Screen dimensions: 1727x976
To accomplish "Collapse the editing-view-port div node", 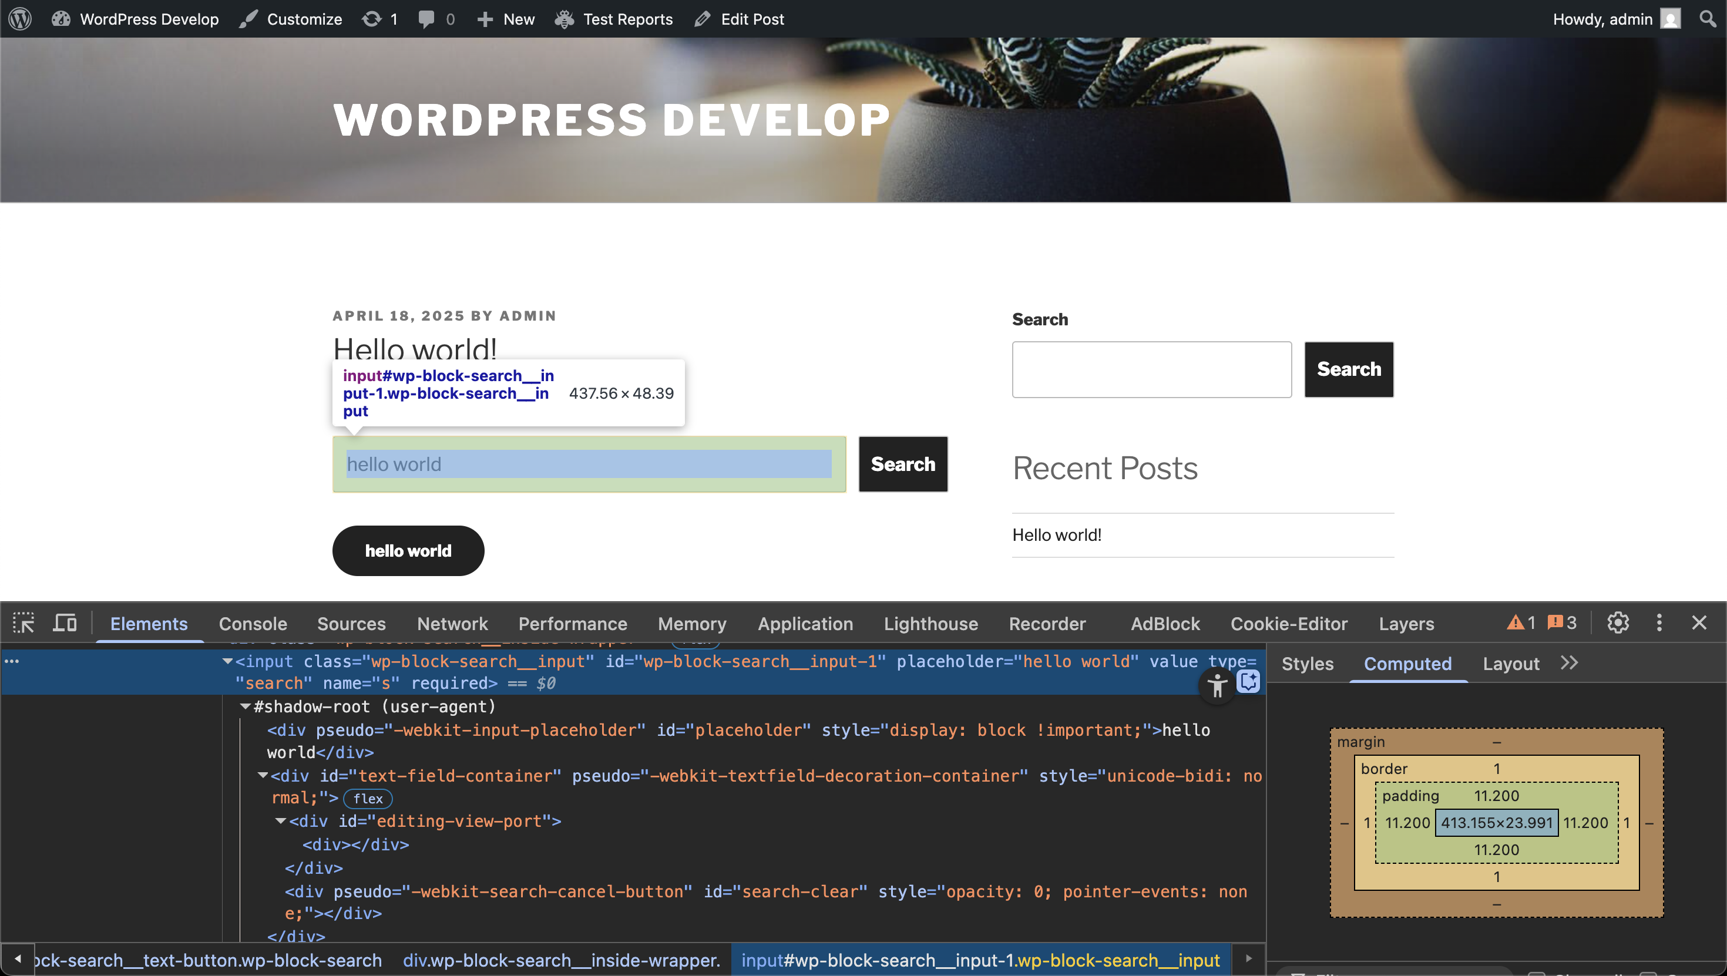I will (x=281, y=821).
